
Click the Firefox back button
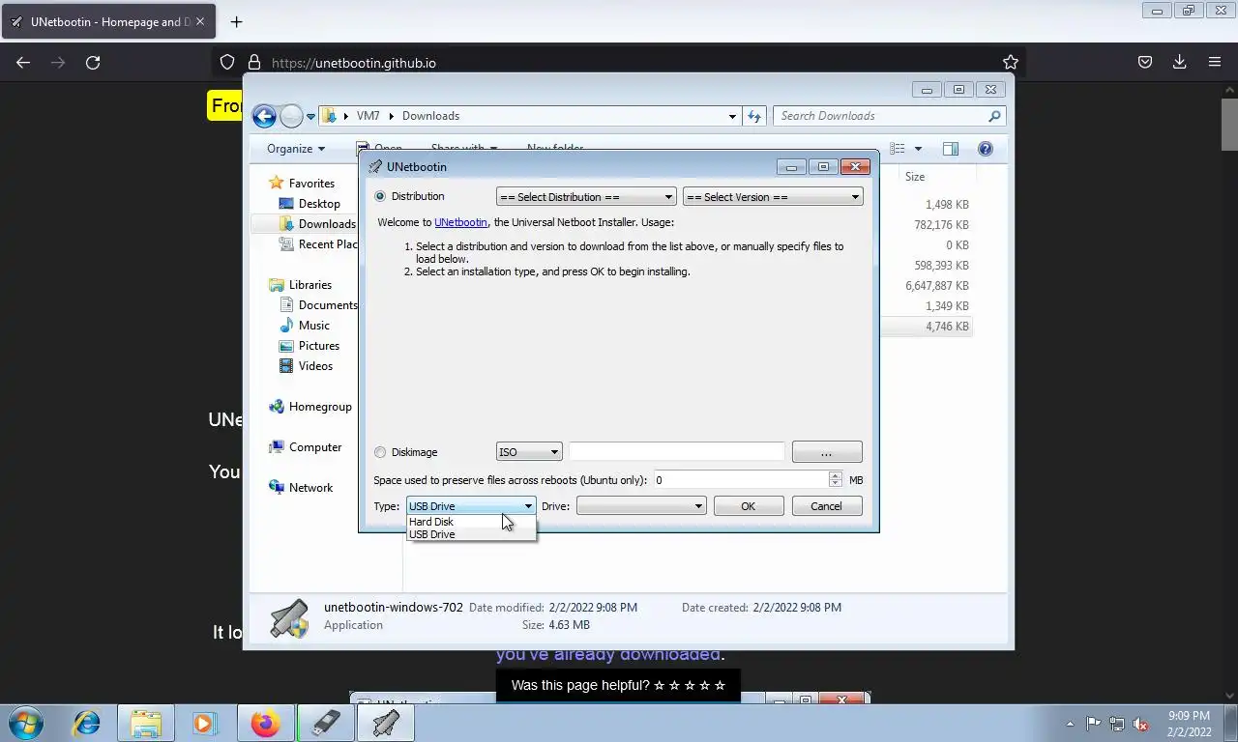pyautogui.click(x=23, y=62)
